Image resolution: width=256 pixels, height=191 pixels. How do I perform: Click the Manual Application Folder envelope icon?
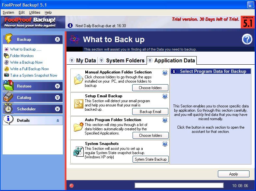coord(78,79)
